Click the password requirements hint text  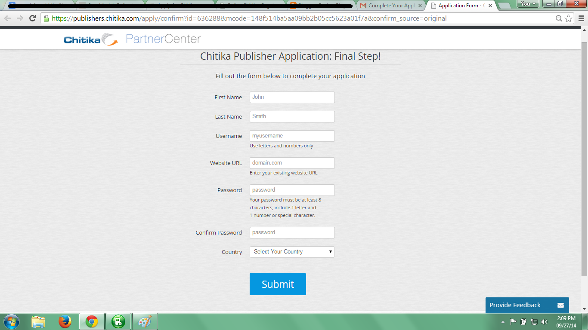[285, 208]
